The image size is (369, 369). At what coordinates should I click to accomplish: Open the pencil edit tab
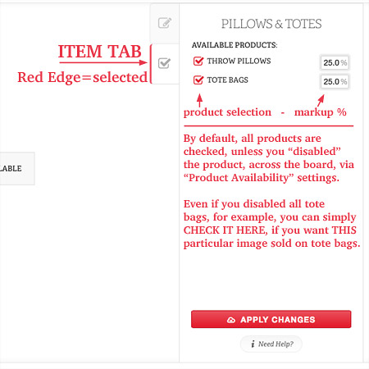[x=165, y=23]
